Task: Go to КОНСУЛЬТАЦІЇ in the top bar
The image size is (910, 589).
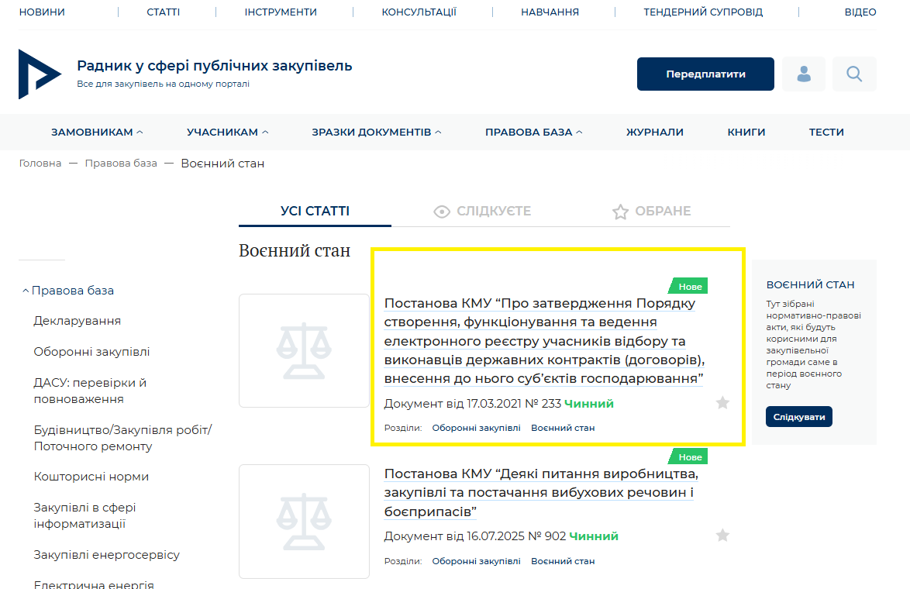Action: tap(419, 12)
